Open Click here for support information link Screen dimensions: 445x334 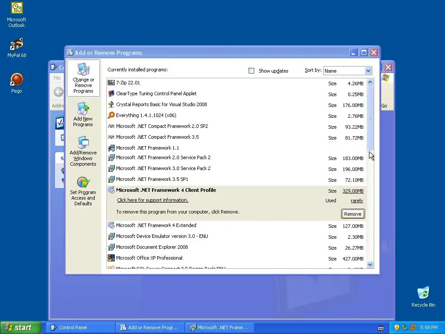[x=153, y=200]
